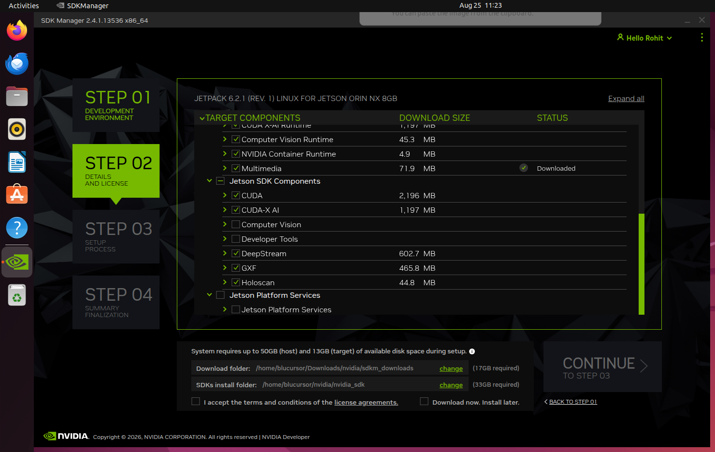Click the green component list scrollbar thumb
Viewport: 715px width, 452px height.
(642, 264)
